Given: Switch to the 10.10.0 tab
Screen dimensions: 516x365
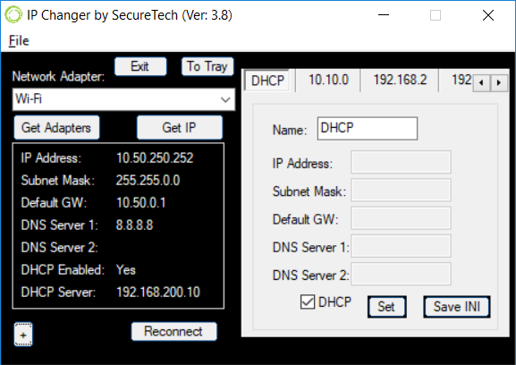Looking at the screenshot, I should coord(328,80).
